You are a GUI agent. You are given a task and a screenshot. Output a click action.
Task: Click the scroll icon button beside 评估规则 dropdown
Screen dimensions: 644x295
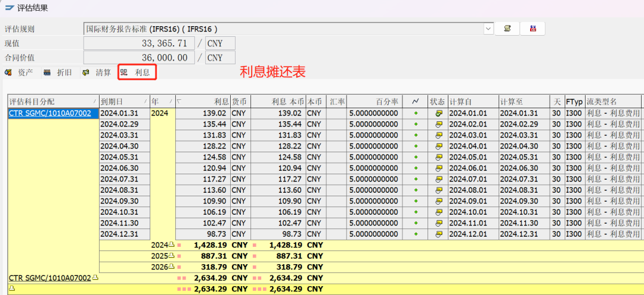[507, 29]
